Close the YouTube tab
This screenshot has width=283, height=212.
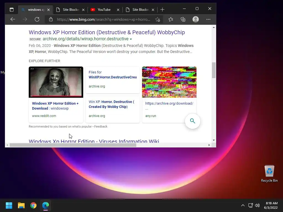118,10
